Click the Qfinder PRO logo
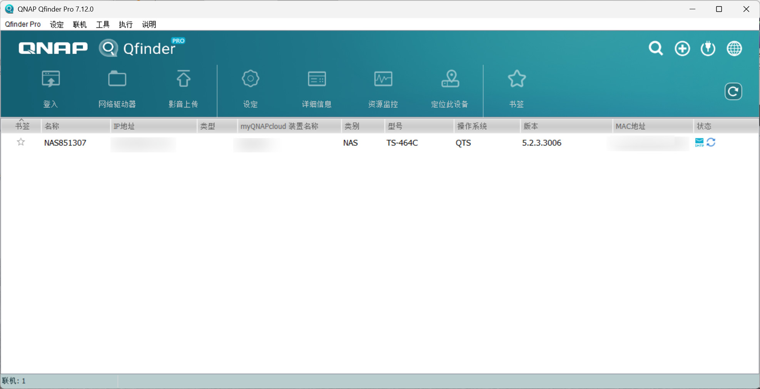Viewport: 760px width, 389px height. coord(142,48)
